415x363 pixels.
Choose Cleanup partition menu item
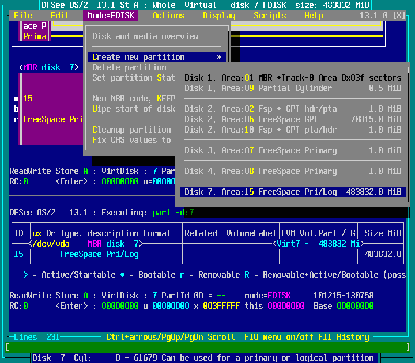coord(131,130)
